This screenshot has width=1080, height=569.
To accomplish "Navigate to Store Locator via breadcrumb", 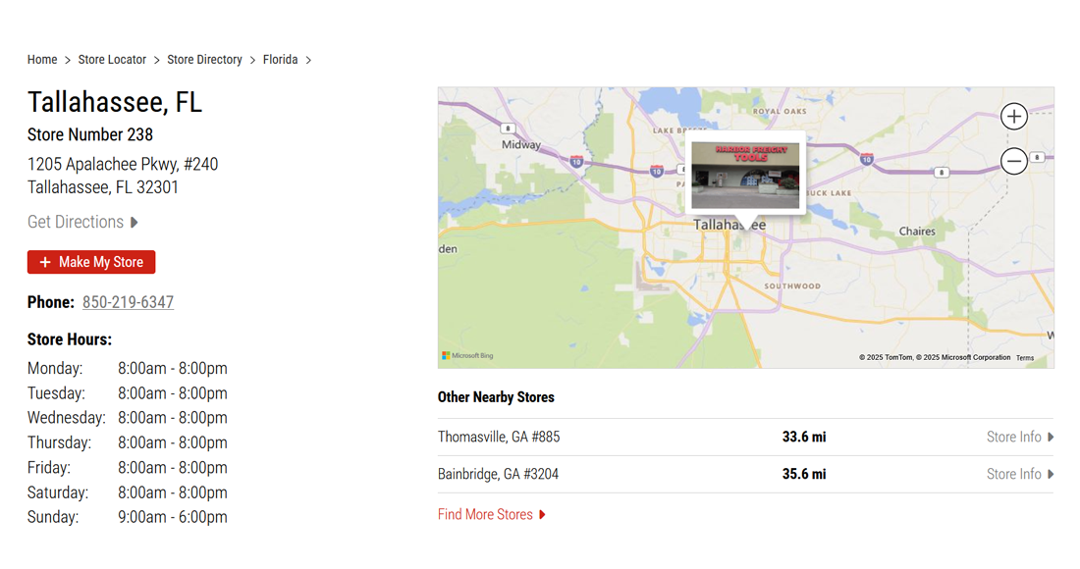I will (112, 59).
